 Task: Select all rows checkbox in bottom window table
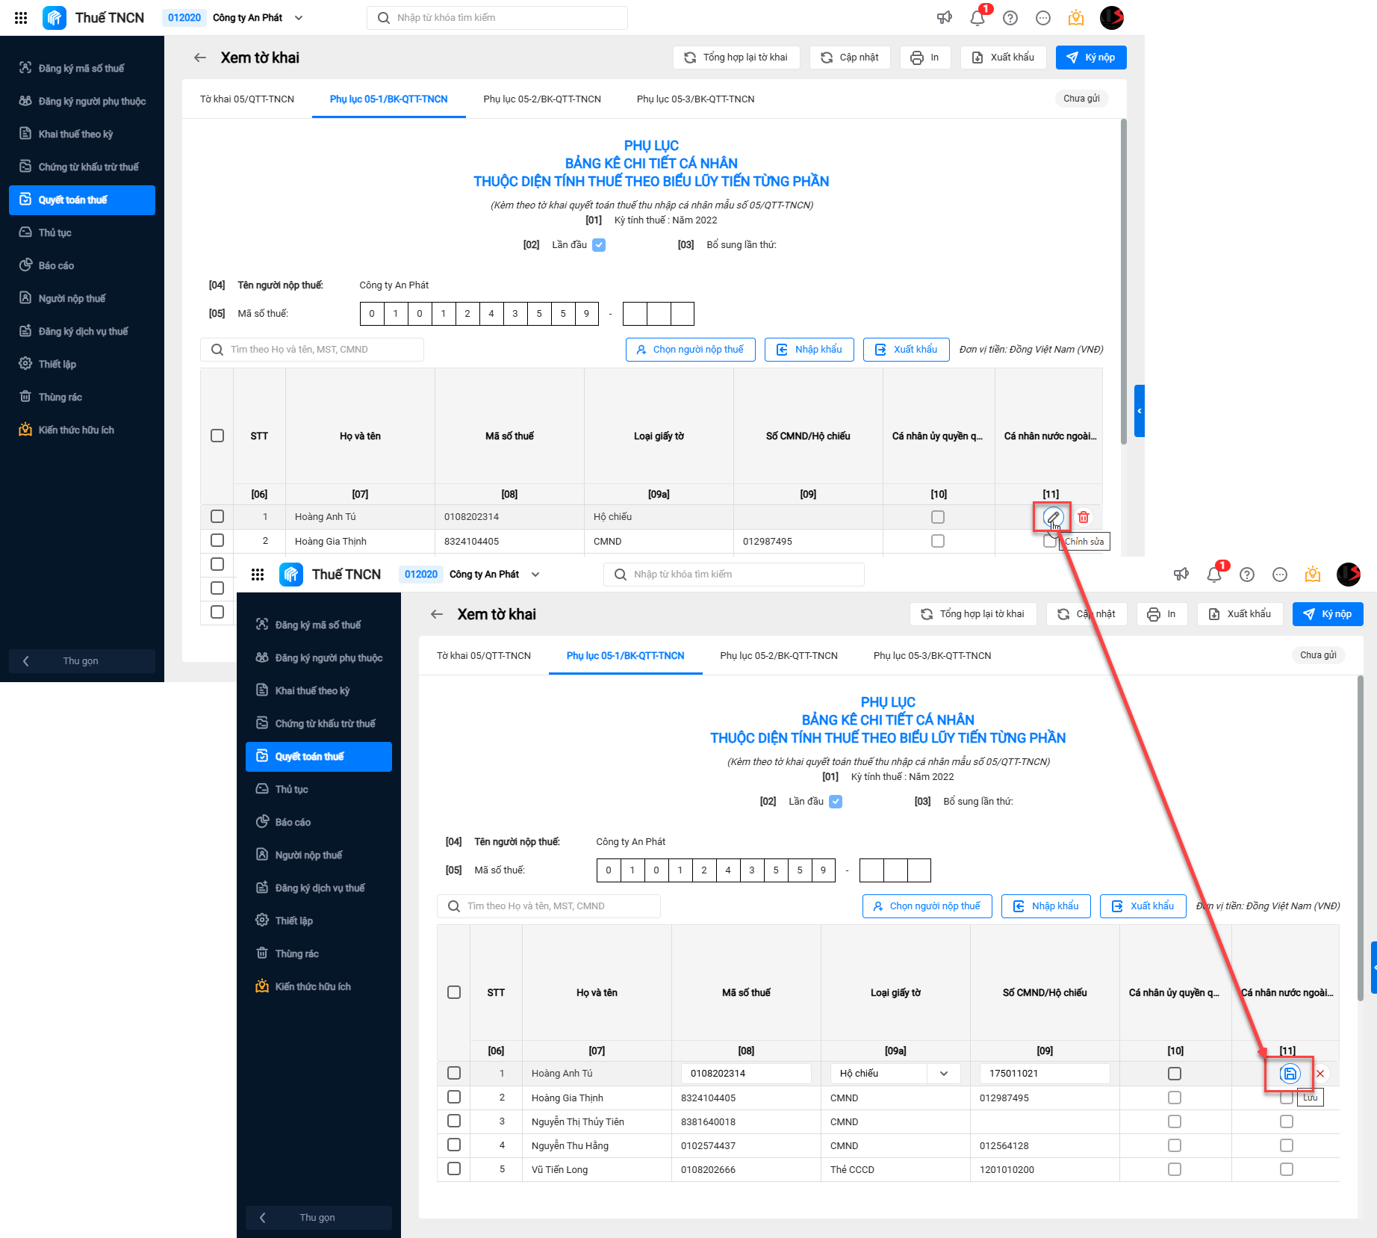(x=454, y=992)
